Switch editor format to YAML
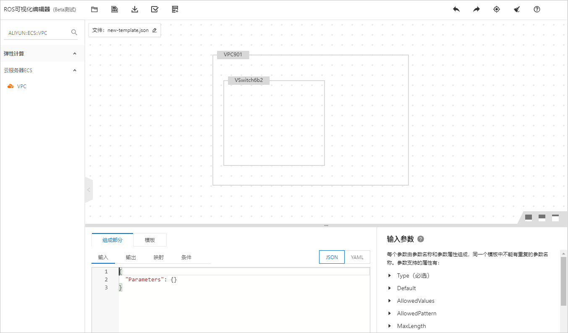 [357, 257]
